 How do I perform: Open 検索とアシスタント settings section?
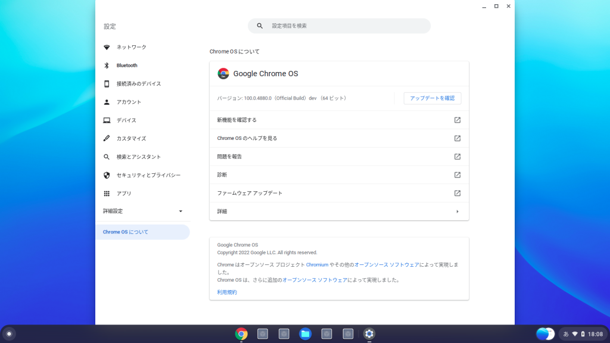pos(139,157)
